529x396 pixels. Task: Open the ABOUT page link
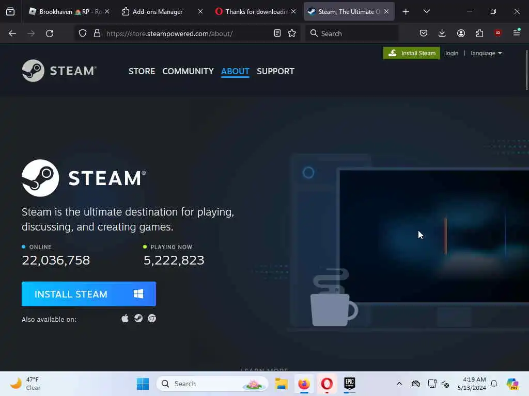click(x=235, y=71)
